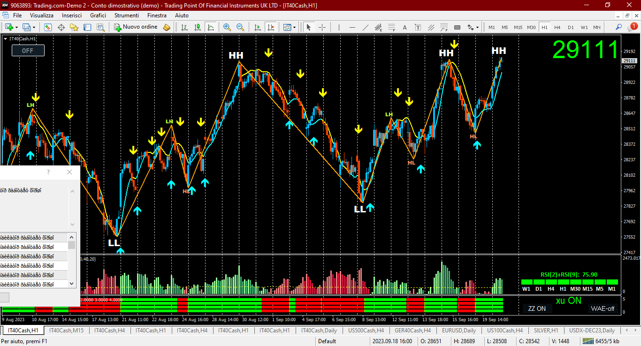This screenshot has width=641, height=346.
Task: Expand IT40Cash,H1 chart title triangle
Action: pos(5,39)
